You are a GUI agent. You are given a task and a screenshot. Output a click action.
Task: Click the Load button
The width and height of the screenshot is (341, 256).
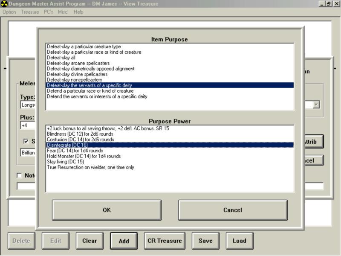point(239,241)
